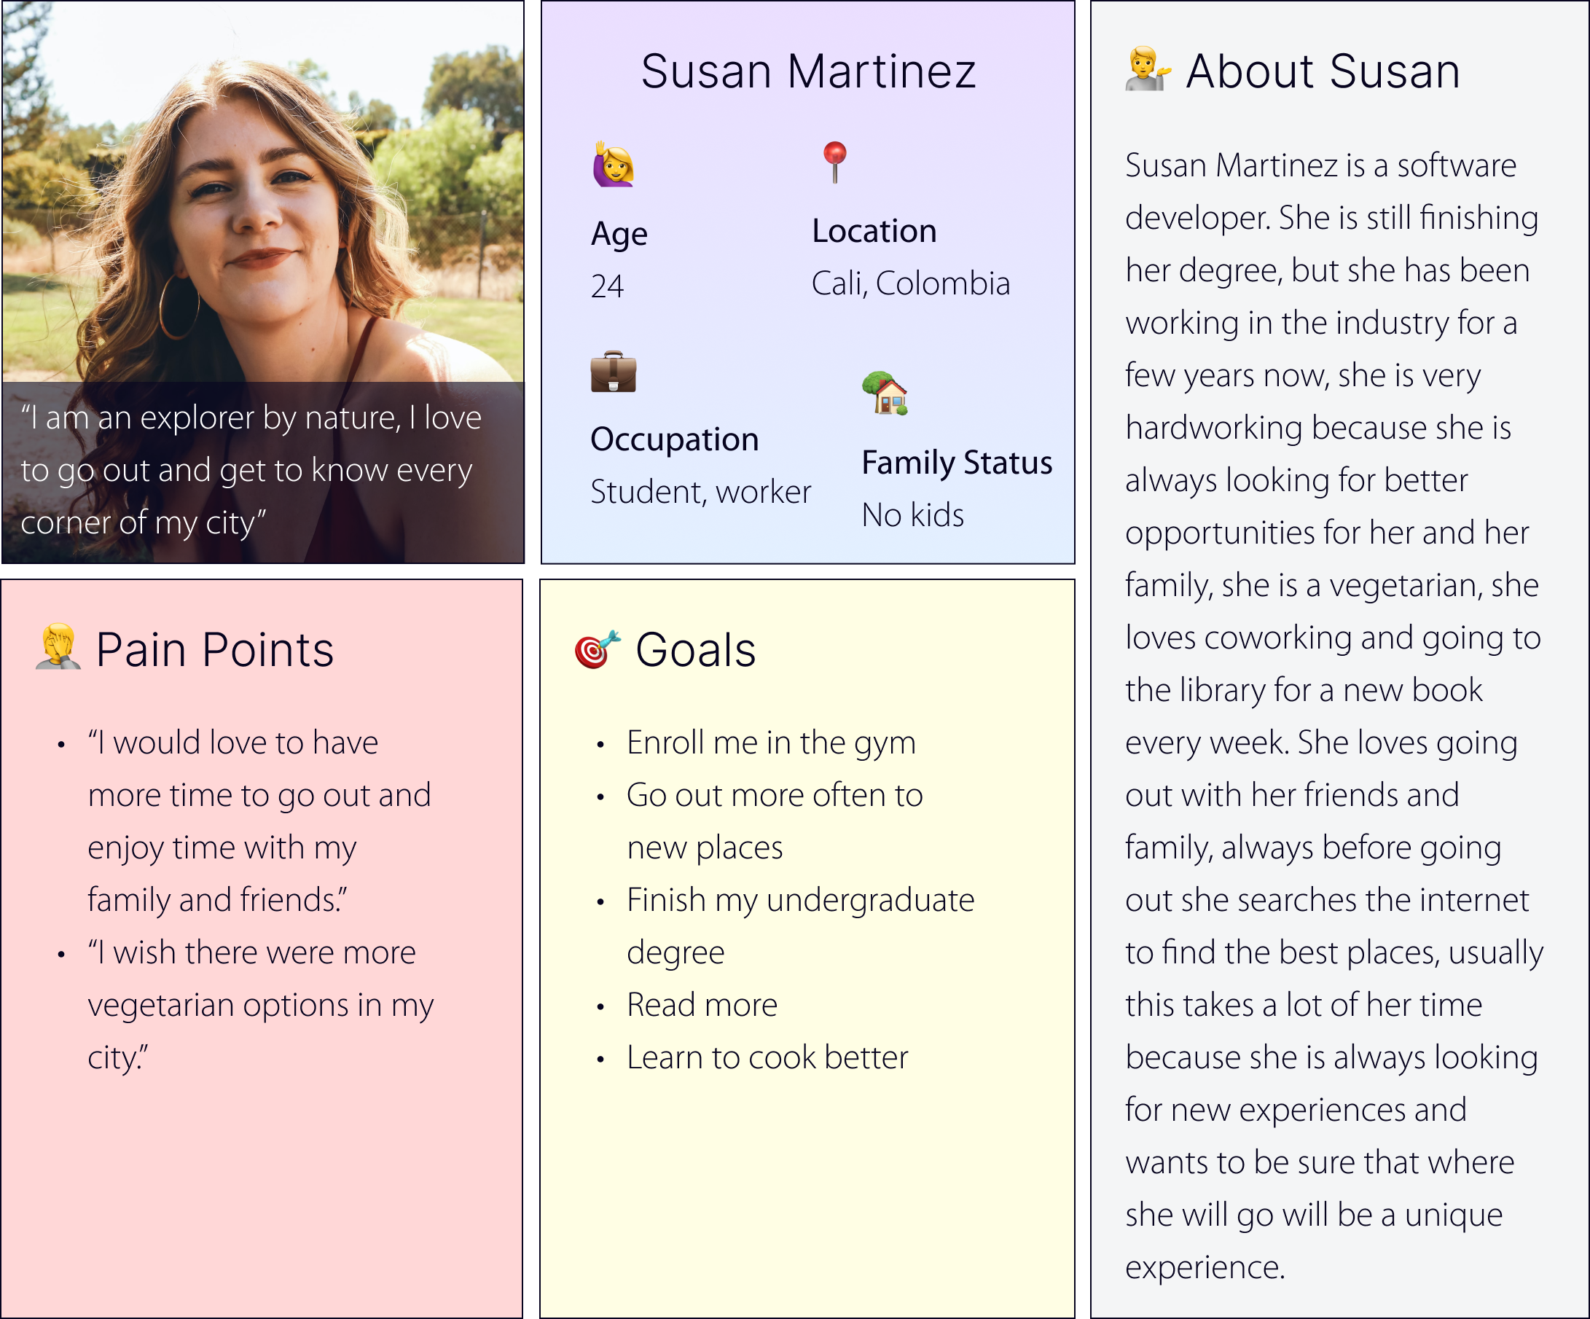Click the No kids family status

(x=912, y=516)
